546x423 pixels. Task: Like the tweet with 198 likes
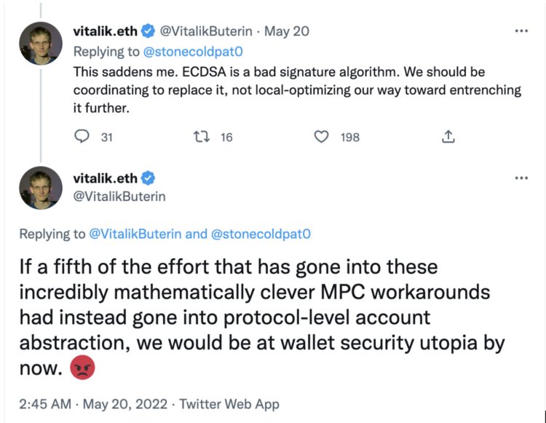pos(321,136)
